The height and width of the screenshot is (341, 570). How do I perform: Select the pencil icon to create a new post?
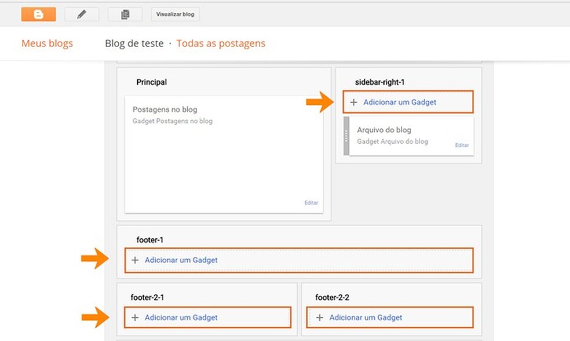click(81, 13)
